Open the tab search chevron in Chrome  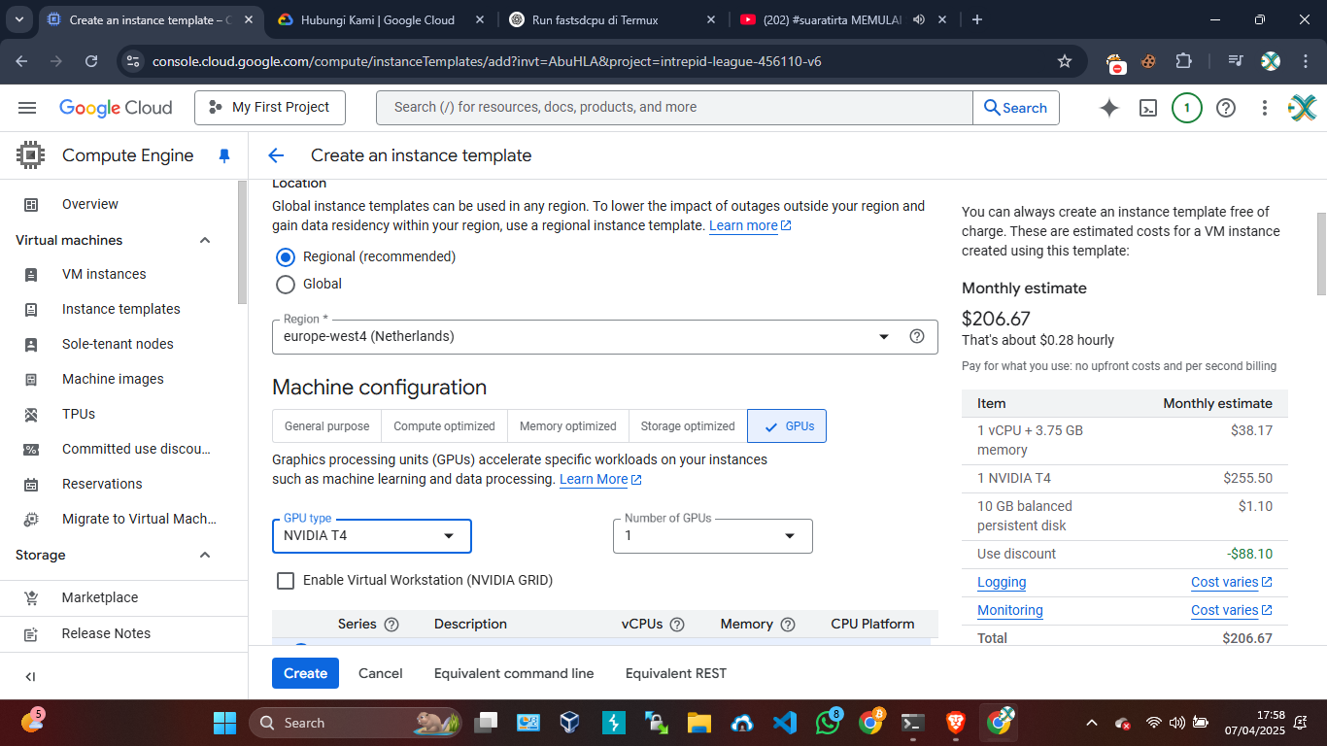[x=20, y=19]
